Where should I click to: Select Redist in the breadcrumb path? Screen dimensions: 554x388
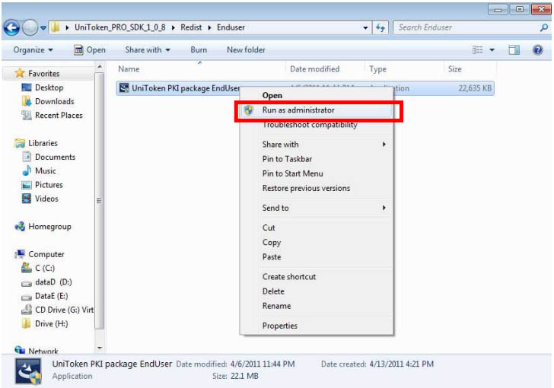(x=191, y=27)
